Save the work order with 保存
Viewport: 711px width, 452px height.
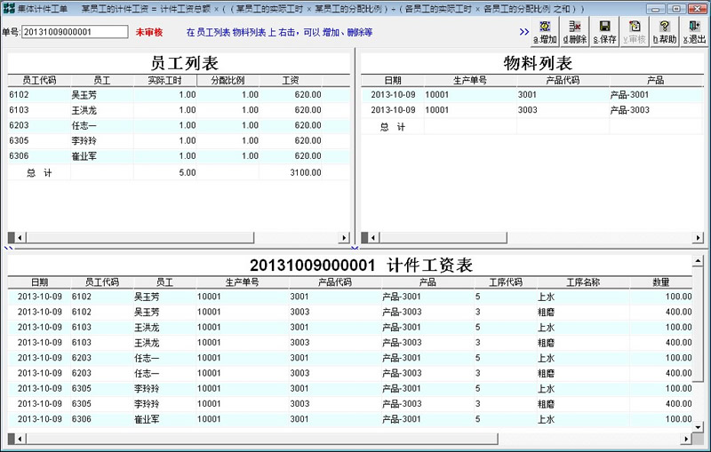coord(604,33)
